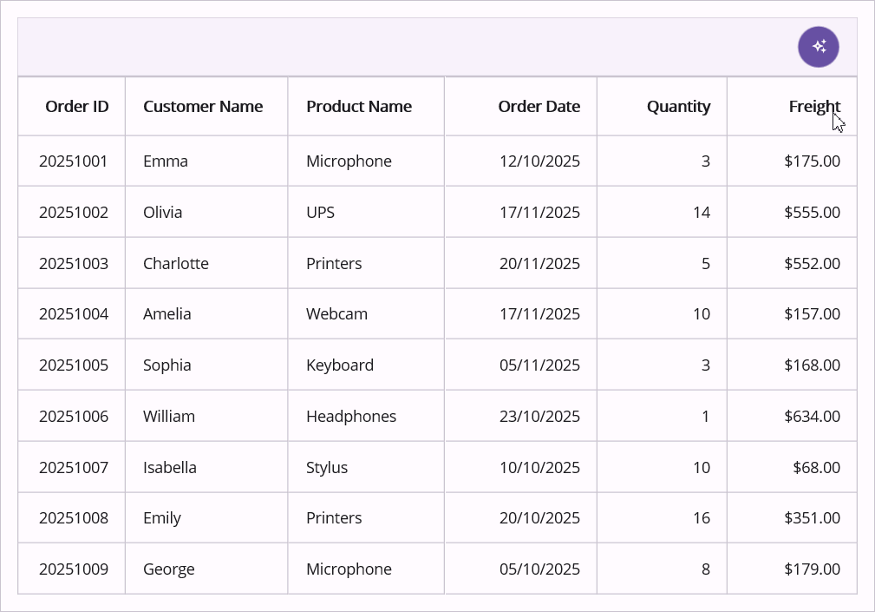This screenshot has width=875, height=612.
Task: Open the AI assistant sparkle button
Action: 818,47
